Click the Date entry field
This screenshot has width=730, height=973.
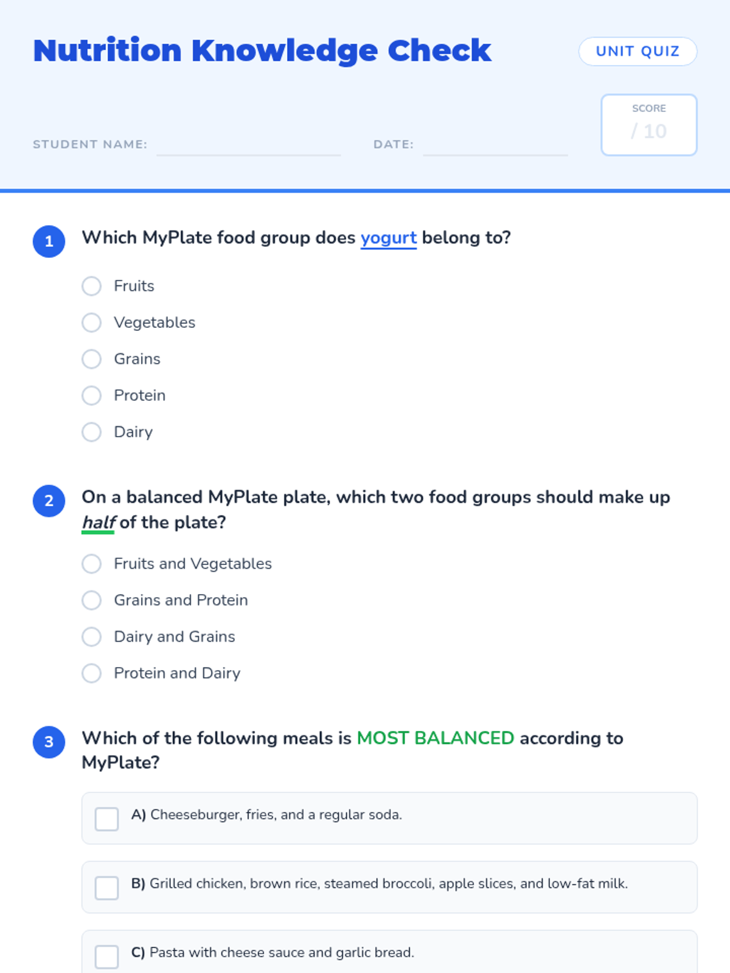[495, 146]
